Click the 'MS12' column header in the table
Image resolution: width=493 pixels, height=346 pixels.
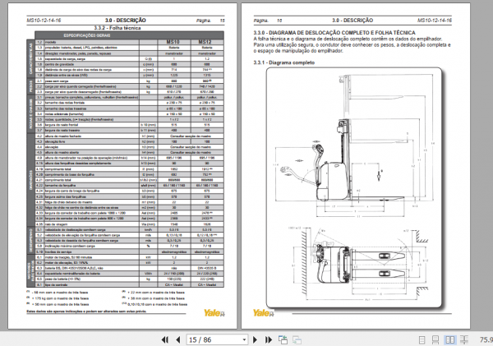click(x=205, y=42)
